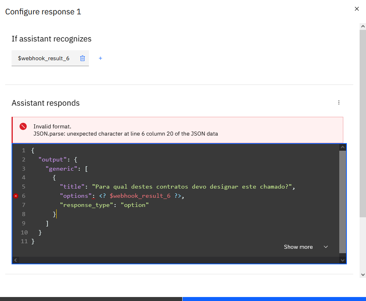Click the "response_type" key on line 7
Viewport: 366px width, 301px height.
tap(86, 205)
